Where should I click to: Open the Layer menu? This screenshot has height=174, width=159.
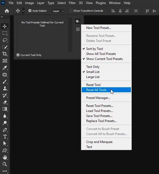click(41, 3)
